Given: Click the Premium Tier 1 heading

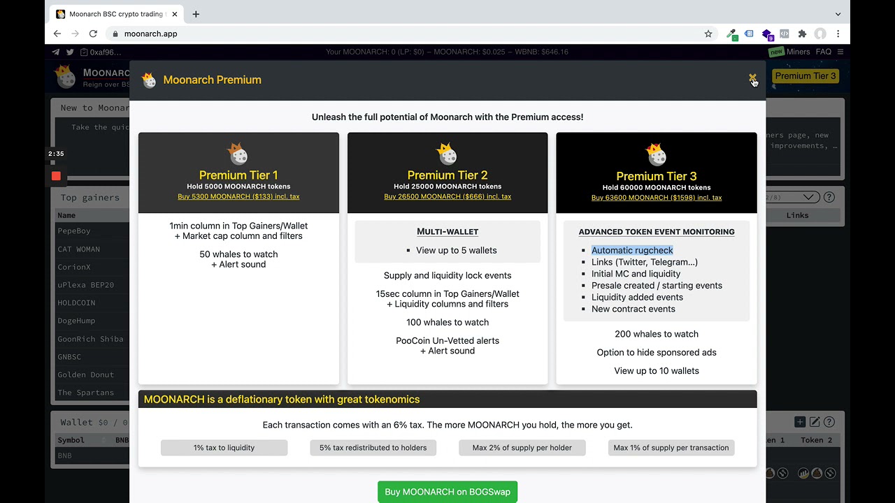Looking at the screenshot, I should point(238,175).
